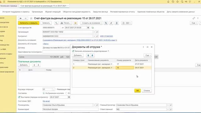
Task: Open the main hamburger menu
Action: 4,2
